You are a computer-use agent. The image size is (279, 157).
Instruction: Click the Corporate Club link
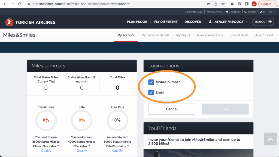click(x=193, y=12)
